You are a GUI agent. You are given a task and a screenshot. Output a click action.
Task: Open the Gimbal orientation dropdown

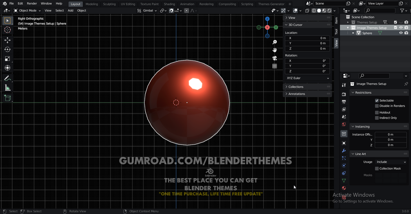(147, 11)
